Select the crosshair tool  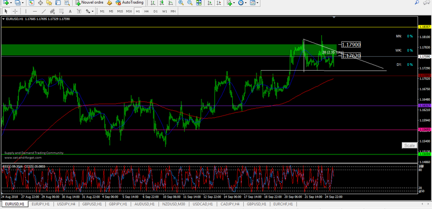click(x=15, y=11)
